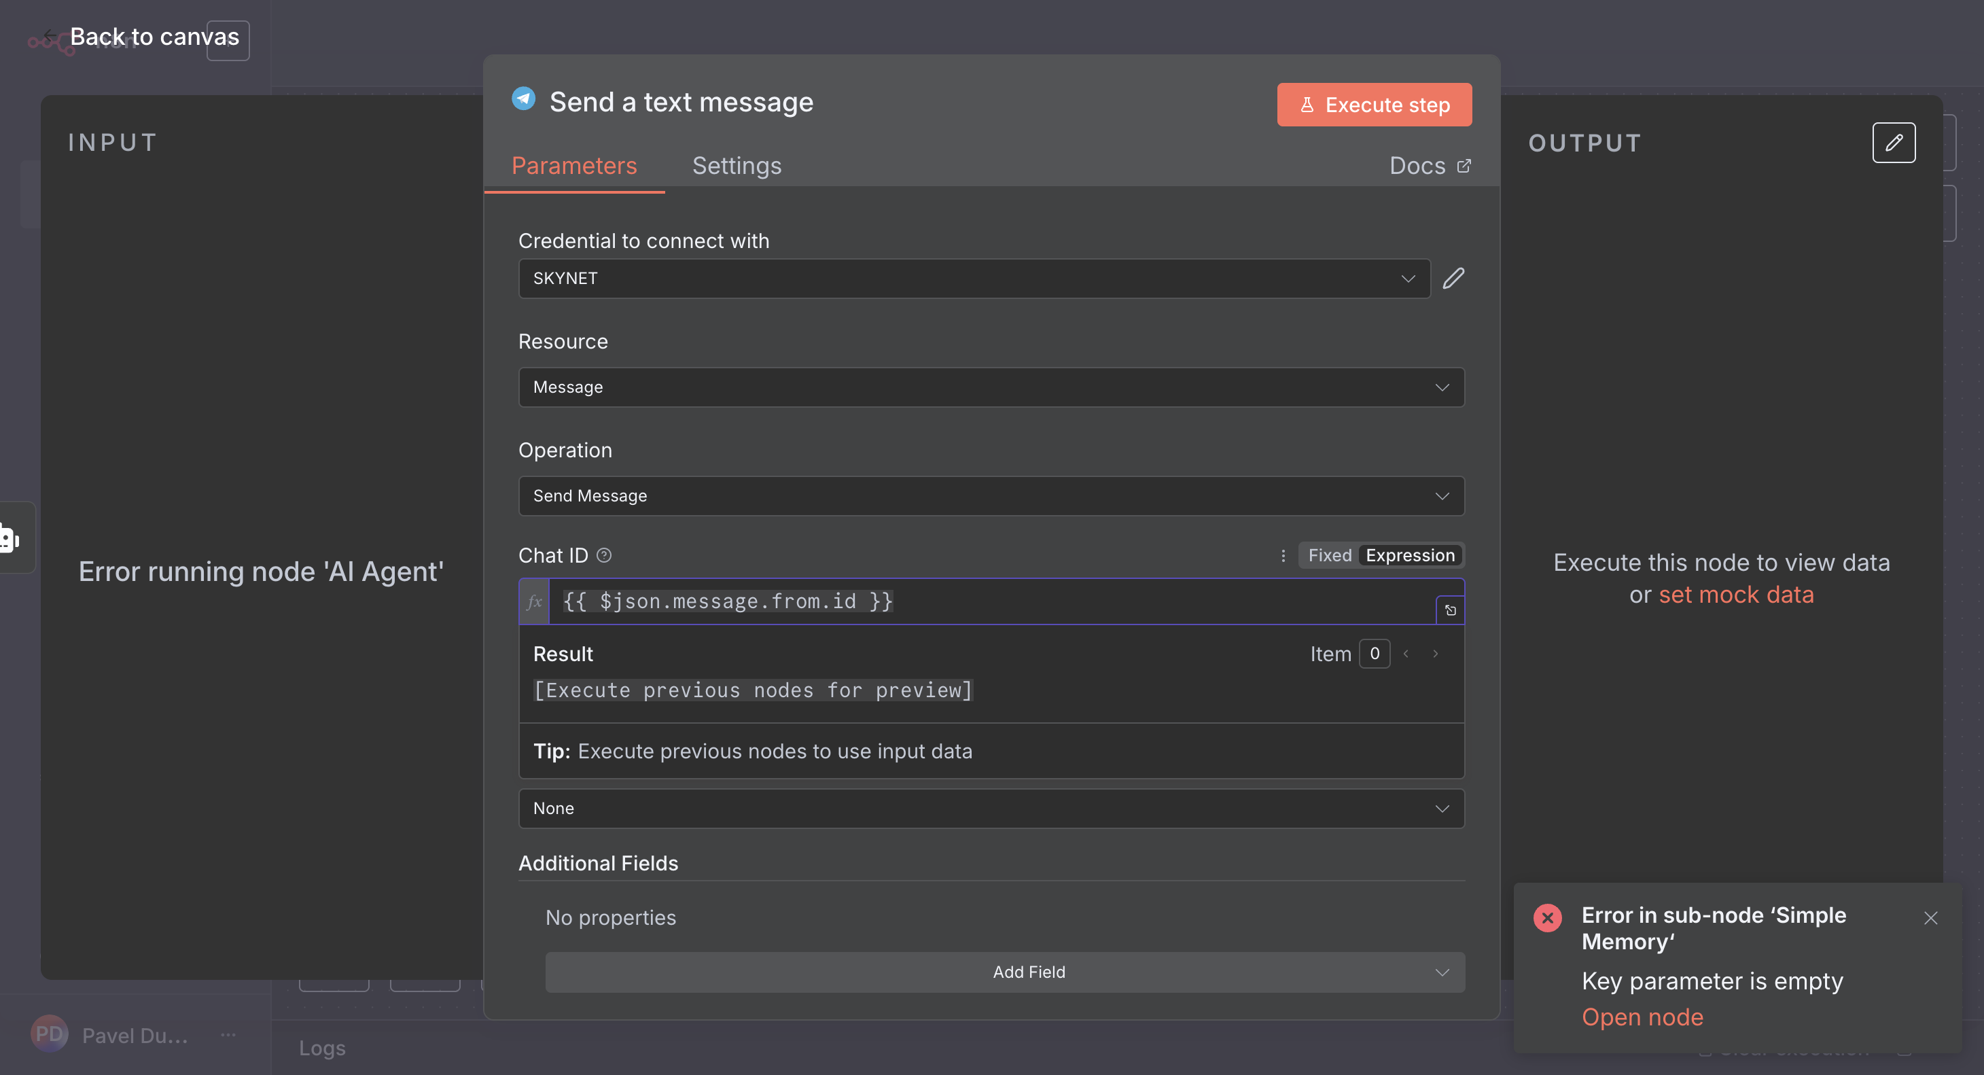1984x1075 pixels.
Task: Select the Parameters tab
Action: [573, 166]
